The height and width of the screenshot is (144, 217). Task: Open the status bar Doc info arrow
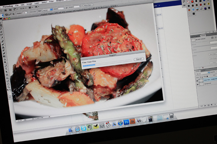49,117
